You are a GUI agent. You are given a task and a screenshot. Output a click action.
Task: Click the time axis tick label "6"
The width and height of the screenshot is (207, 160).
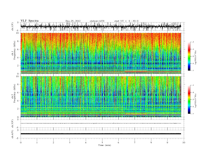pyautogui.click(x=118, y=142)
